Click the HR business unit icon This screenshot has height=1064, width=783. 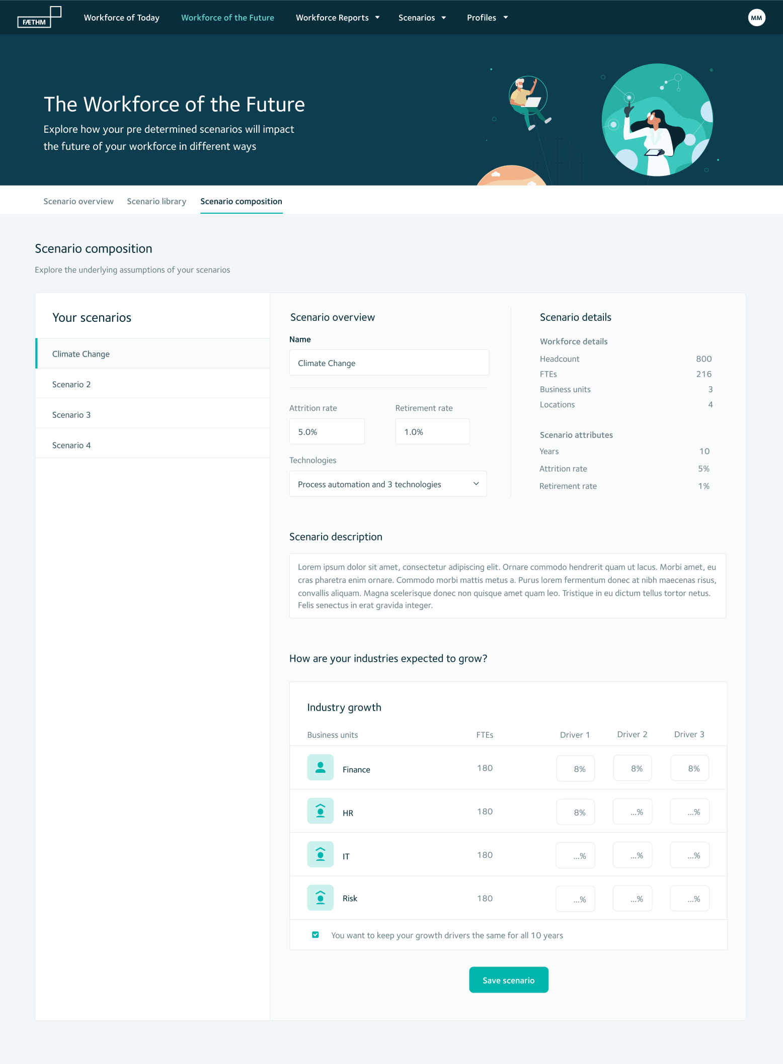[x=320, y=811]
